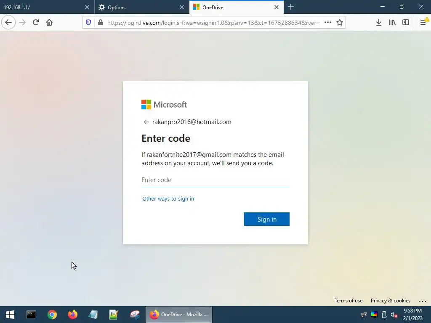Open page actions three-dot menu

[327, 23]
